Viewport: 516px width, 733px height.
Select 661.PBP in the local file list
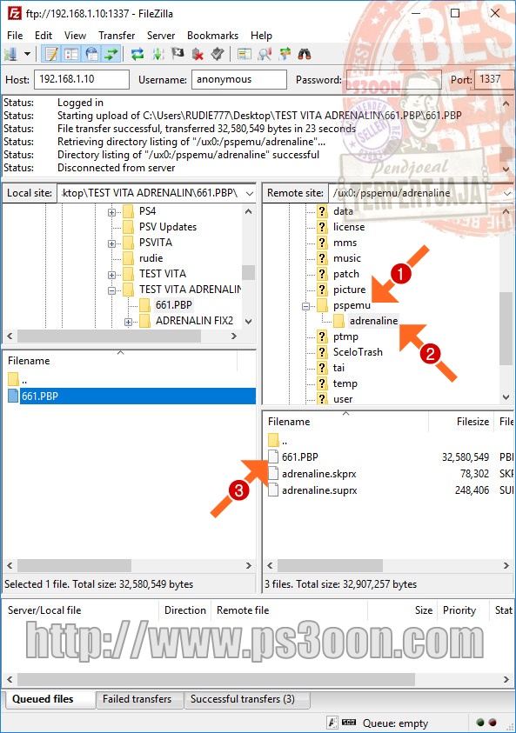pos(132,396)
